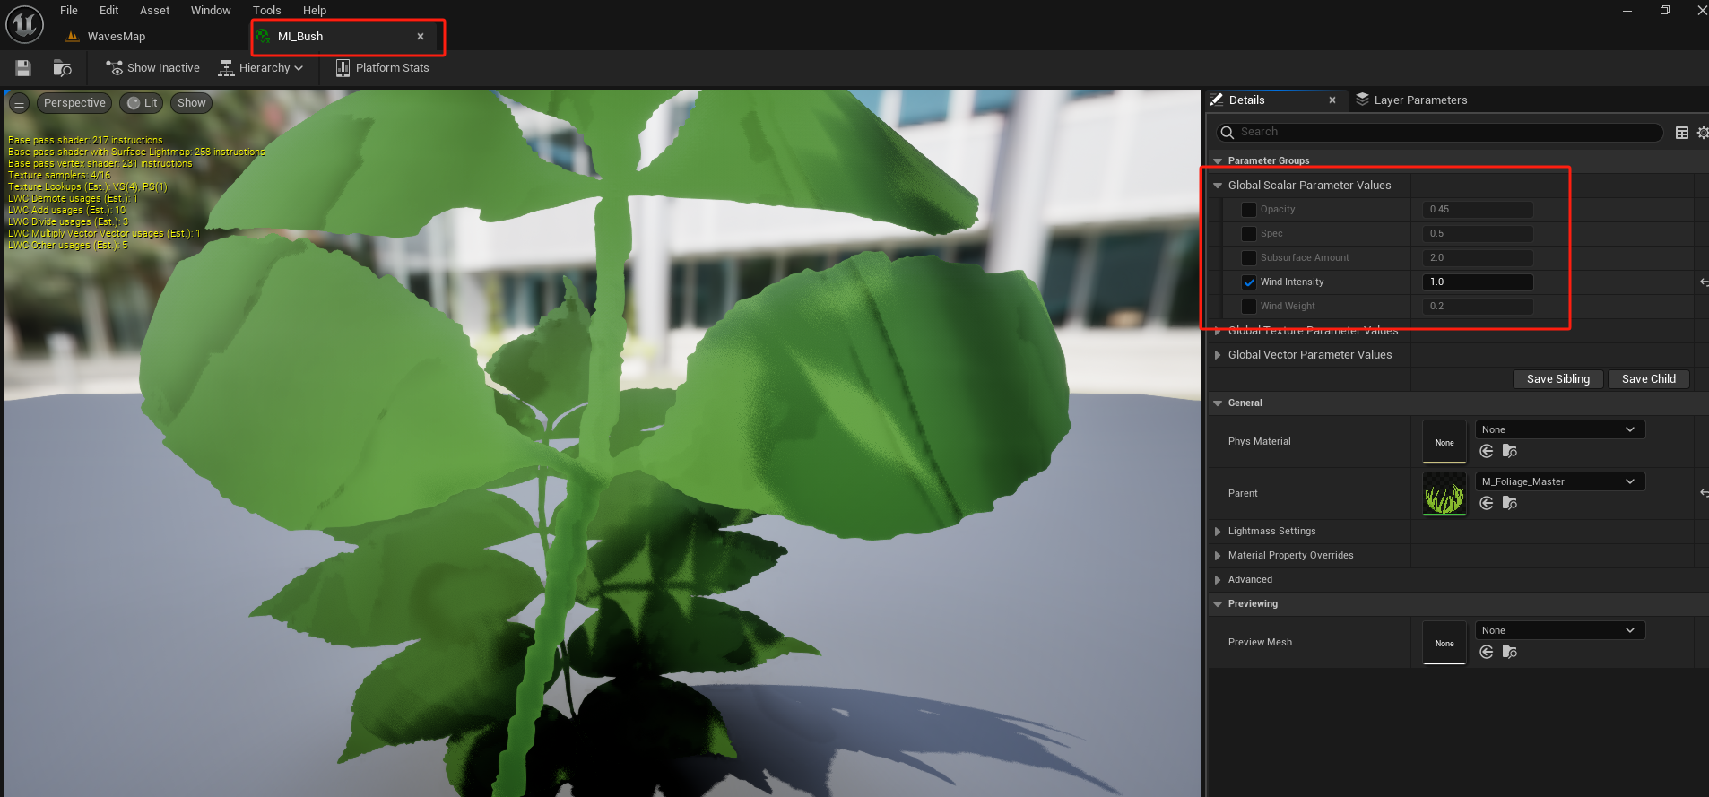The width and height of the screenshot is (1709, 797).
Task: Open the viewport Show menu
Action: pos(191,103)
